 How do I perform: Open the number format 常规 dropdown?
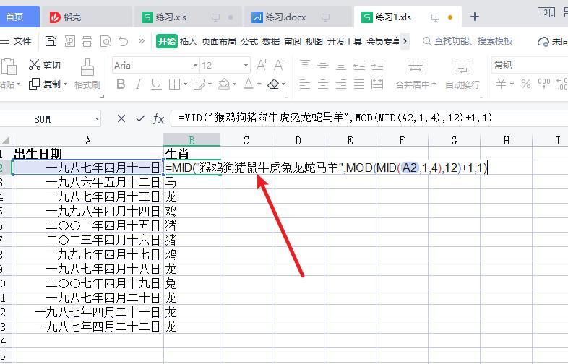coord(529,66)
